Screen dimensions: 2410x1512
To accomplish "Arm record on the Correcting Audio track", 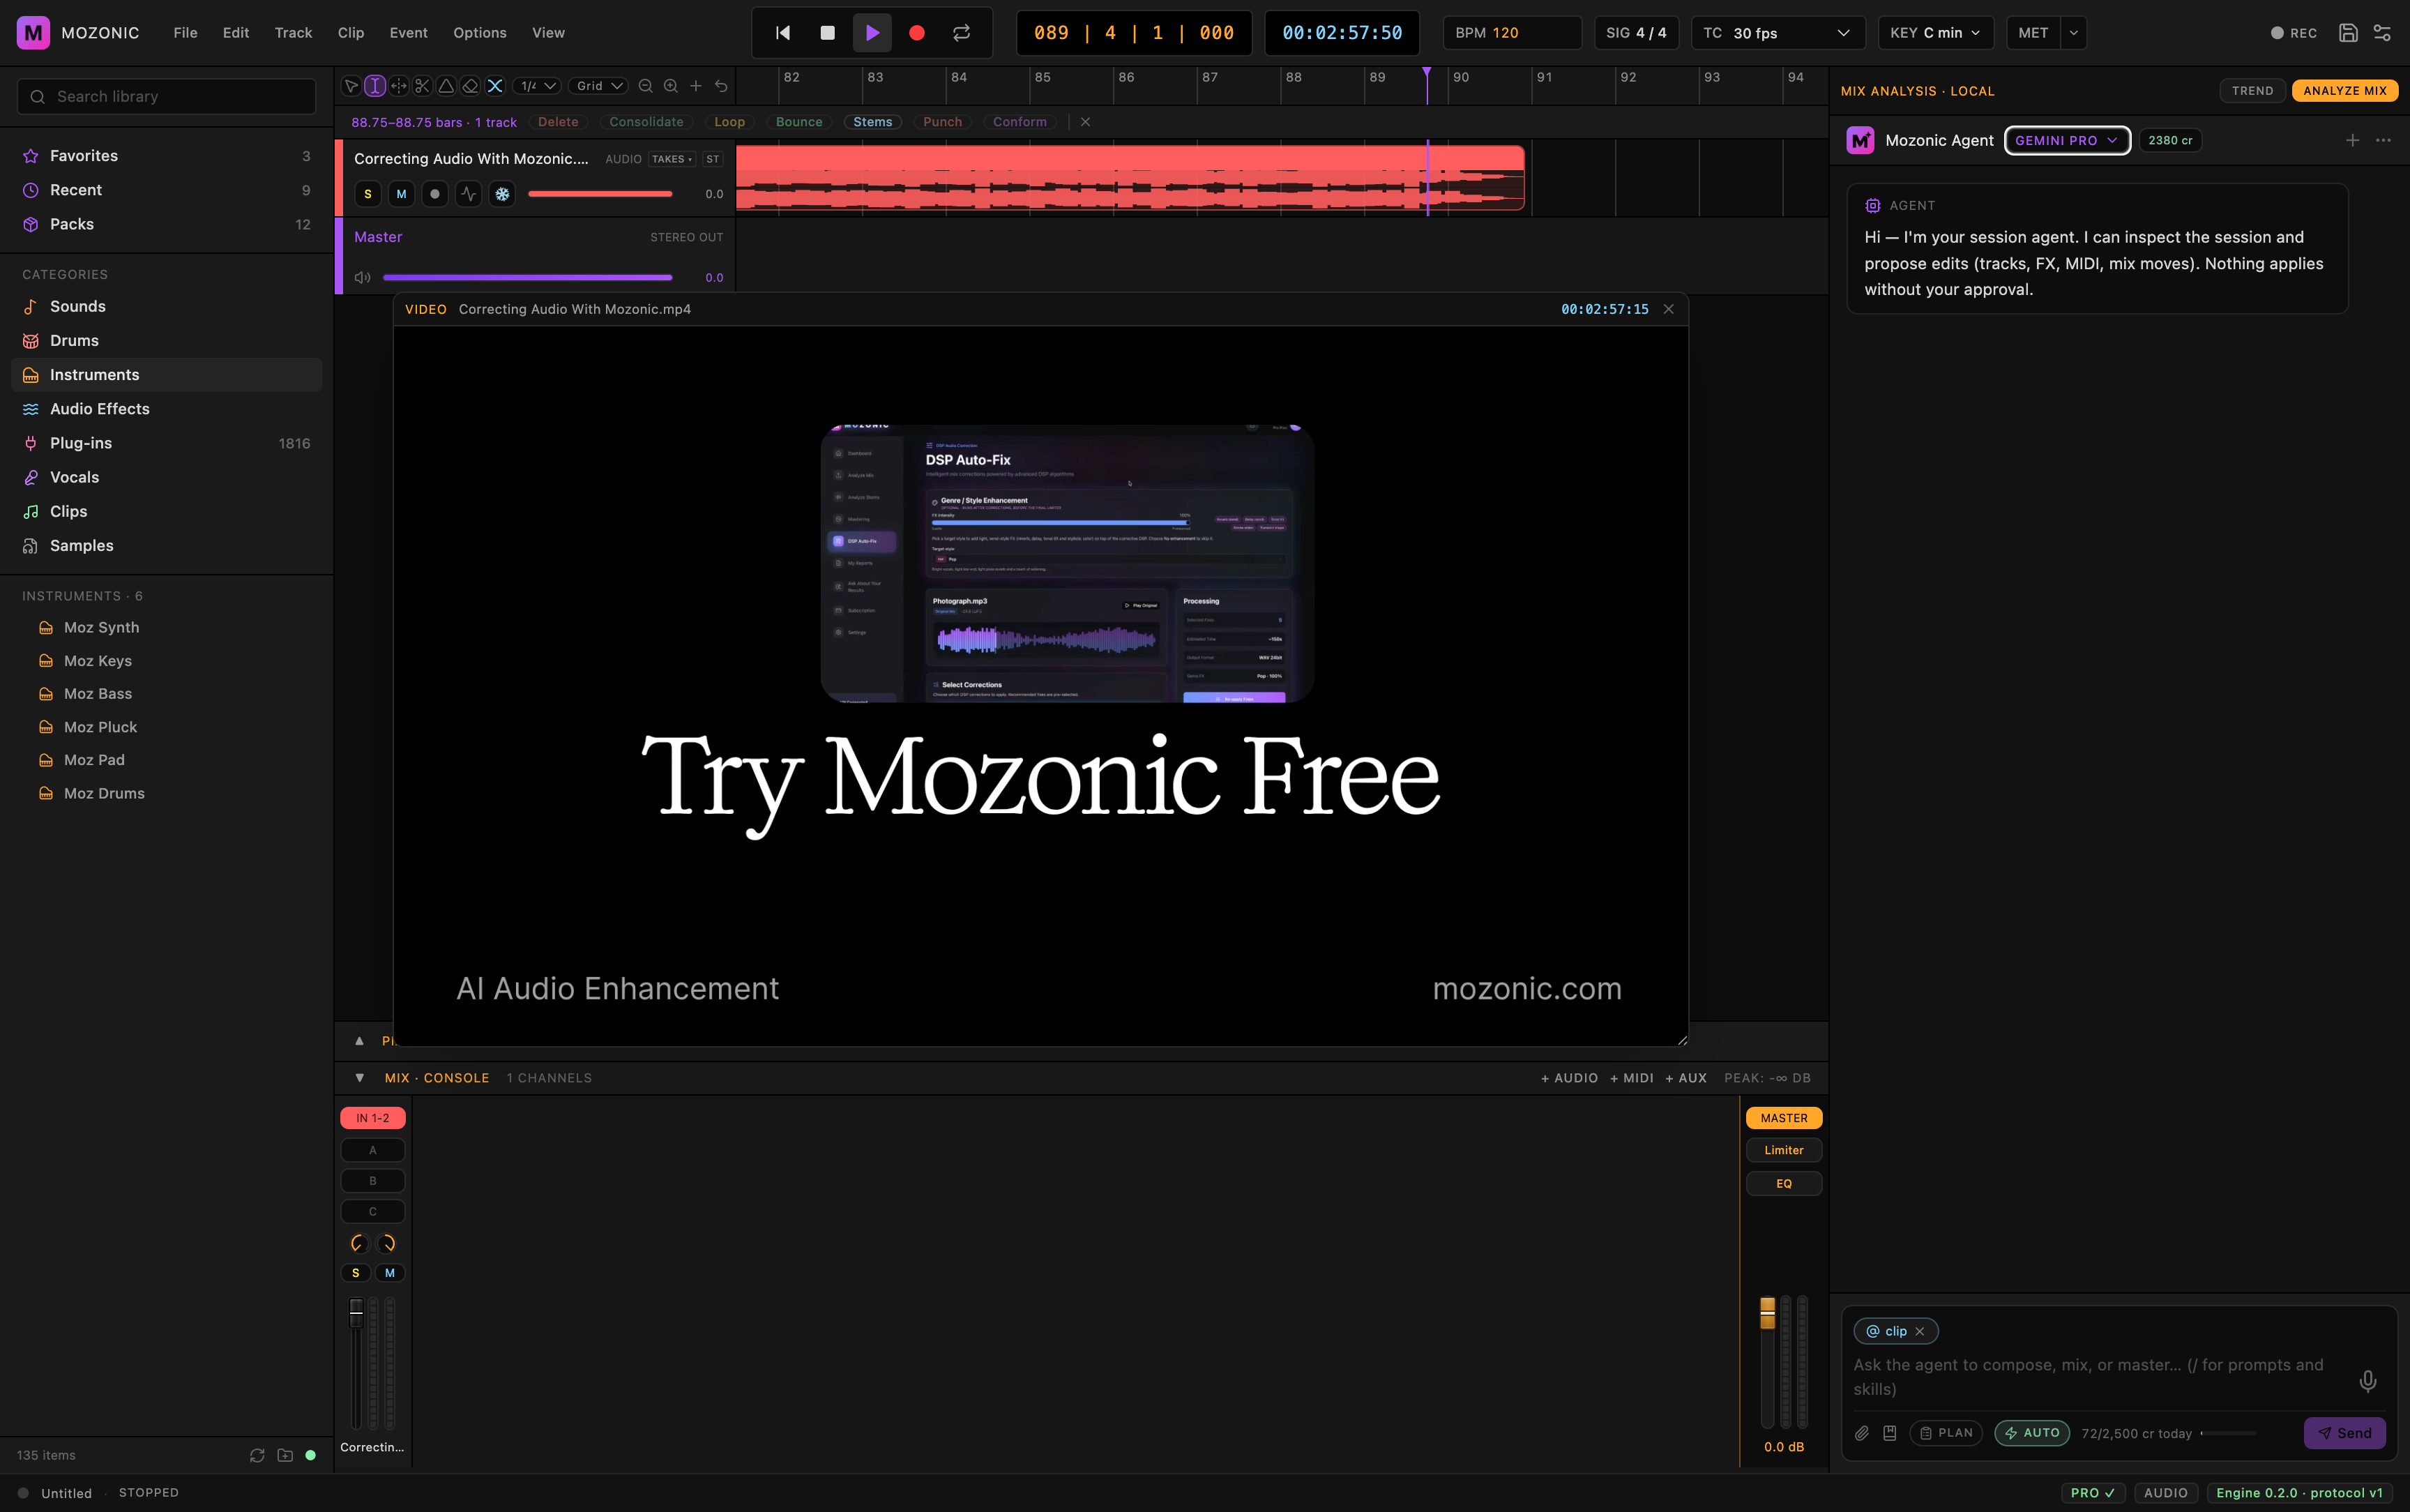I will (435, 194).
